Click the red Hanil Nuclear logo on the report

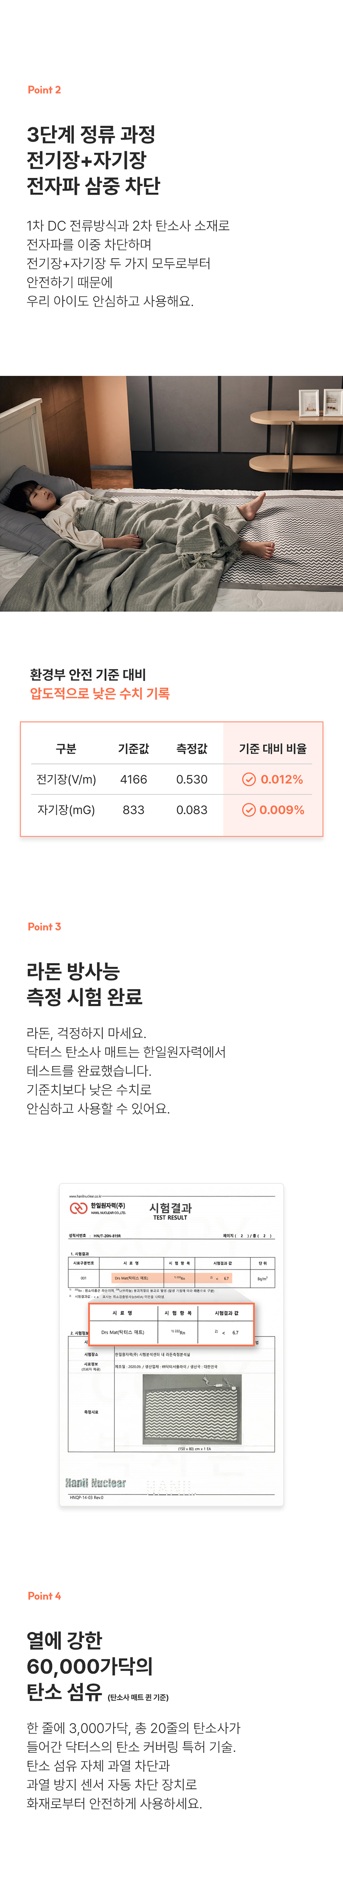(x=78, y=1209)
